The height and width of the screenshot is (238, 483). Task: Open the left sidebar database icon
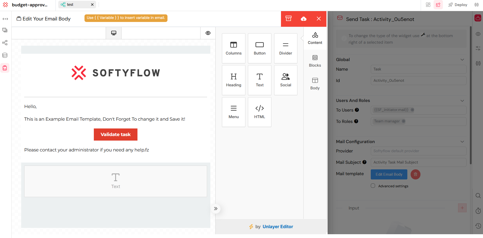5,55
